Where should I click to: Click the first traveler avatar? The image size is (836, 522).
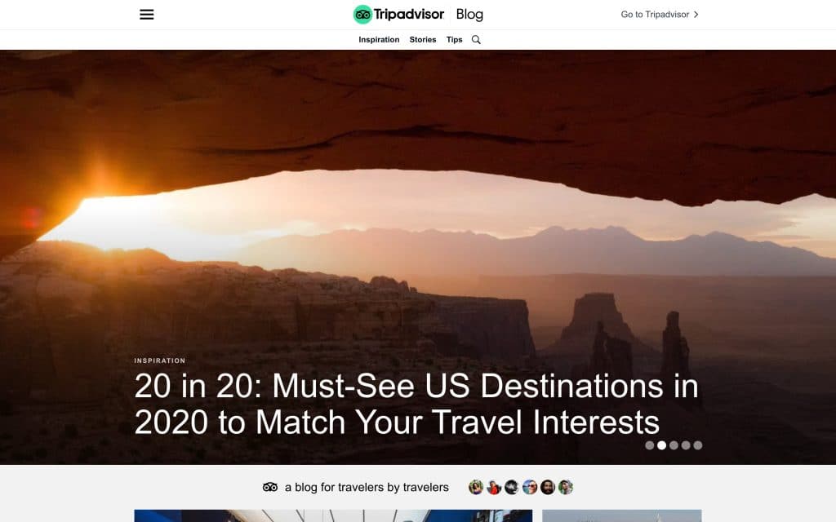pos(476,487)
